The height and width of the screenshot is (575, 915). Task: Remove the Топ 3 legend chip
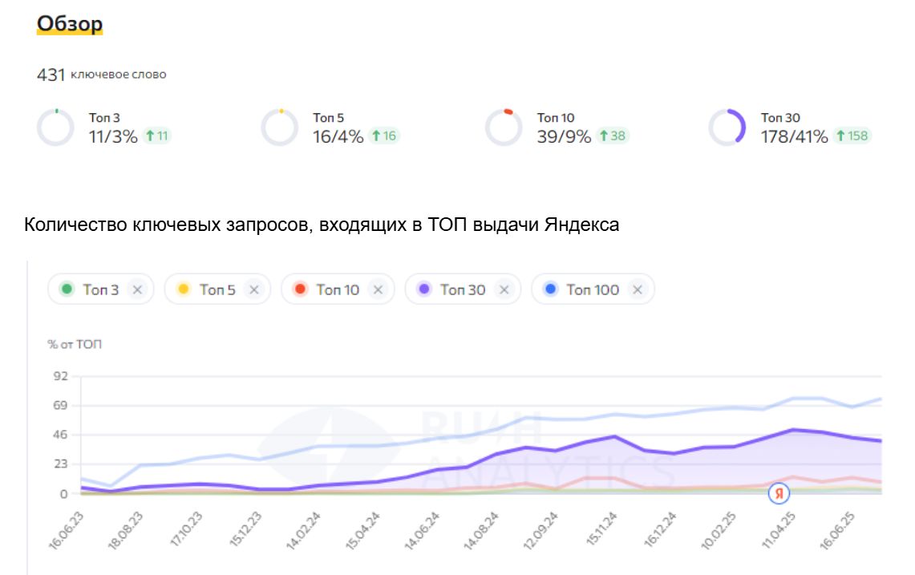tap(137, 290)
